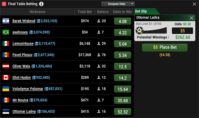Open Eliot Hudon player link
Image resolution: width=199 pixels, height=118 pixels.
pos(21,78)
